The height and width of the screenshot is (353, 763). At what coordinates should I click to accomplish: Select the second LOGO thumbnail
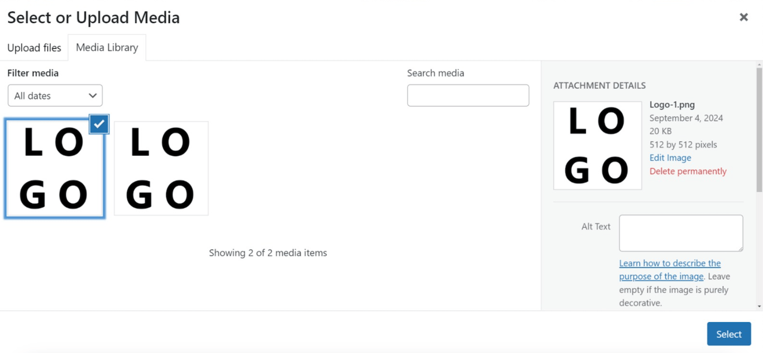(161, 168)
